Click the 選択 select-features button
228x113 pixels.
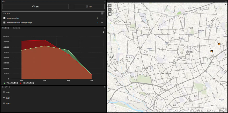pos(35,7)
